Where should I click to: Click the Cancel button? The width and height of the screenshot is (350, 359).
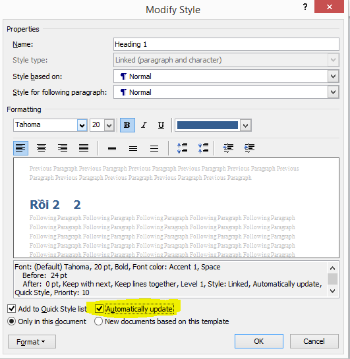tap(314, 341)
